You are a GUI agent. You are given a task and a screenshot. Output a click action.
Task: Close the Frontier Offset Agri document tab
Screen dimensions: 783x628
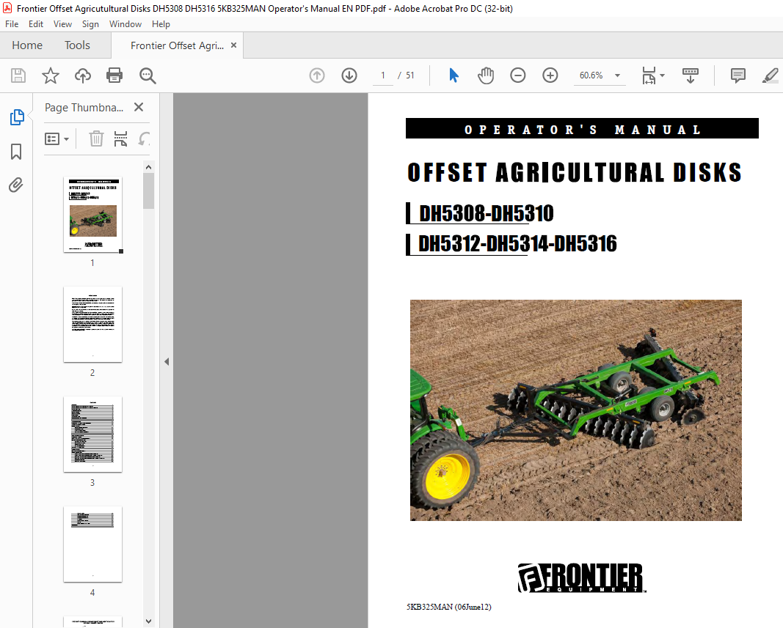pos(233,45)
